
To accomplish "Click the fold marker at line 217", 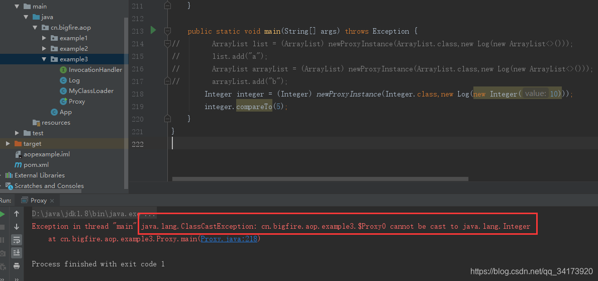I will click(x=167, y=81).
